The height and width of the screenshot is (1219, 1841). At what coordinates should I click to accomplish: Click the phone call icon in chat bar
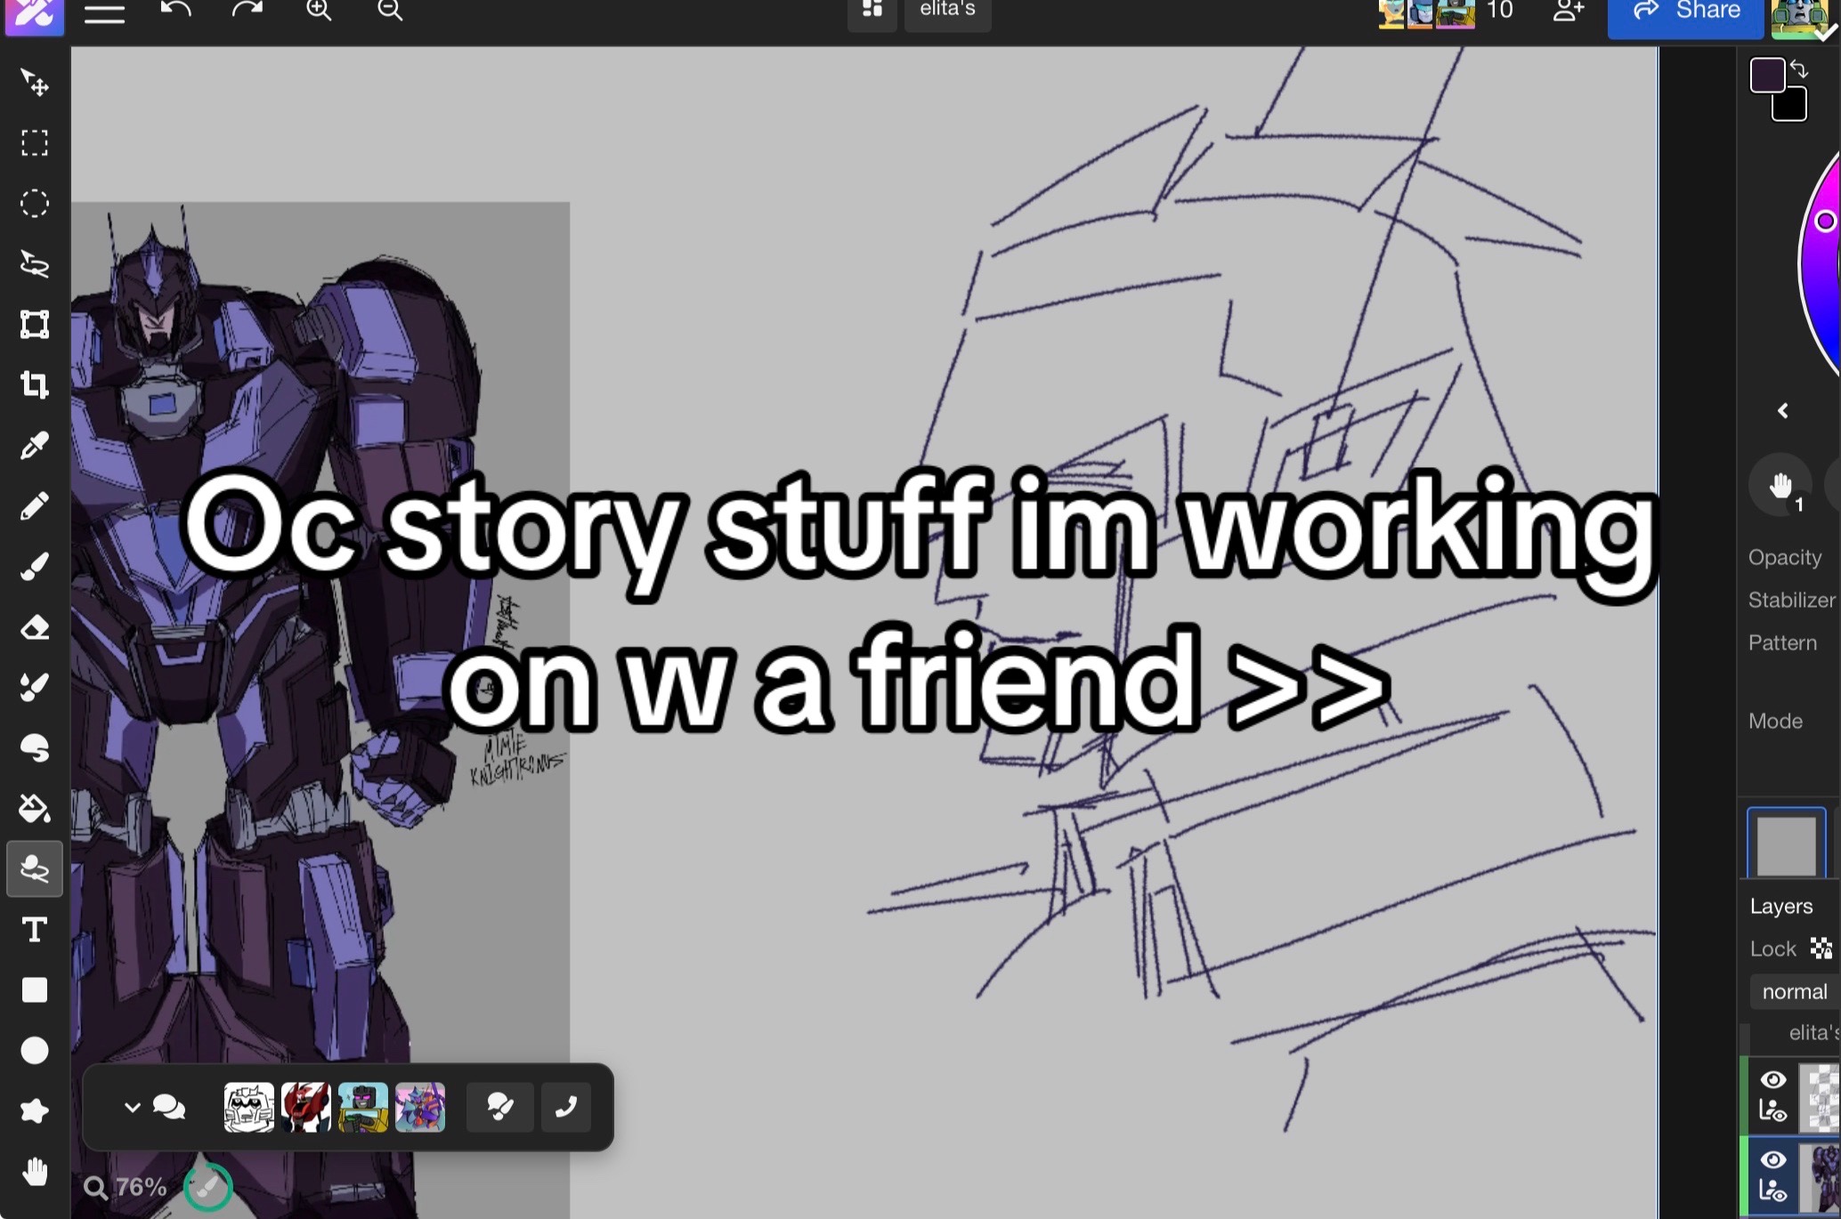click(x=566, y=1107)
